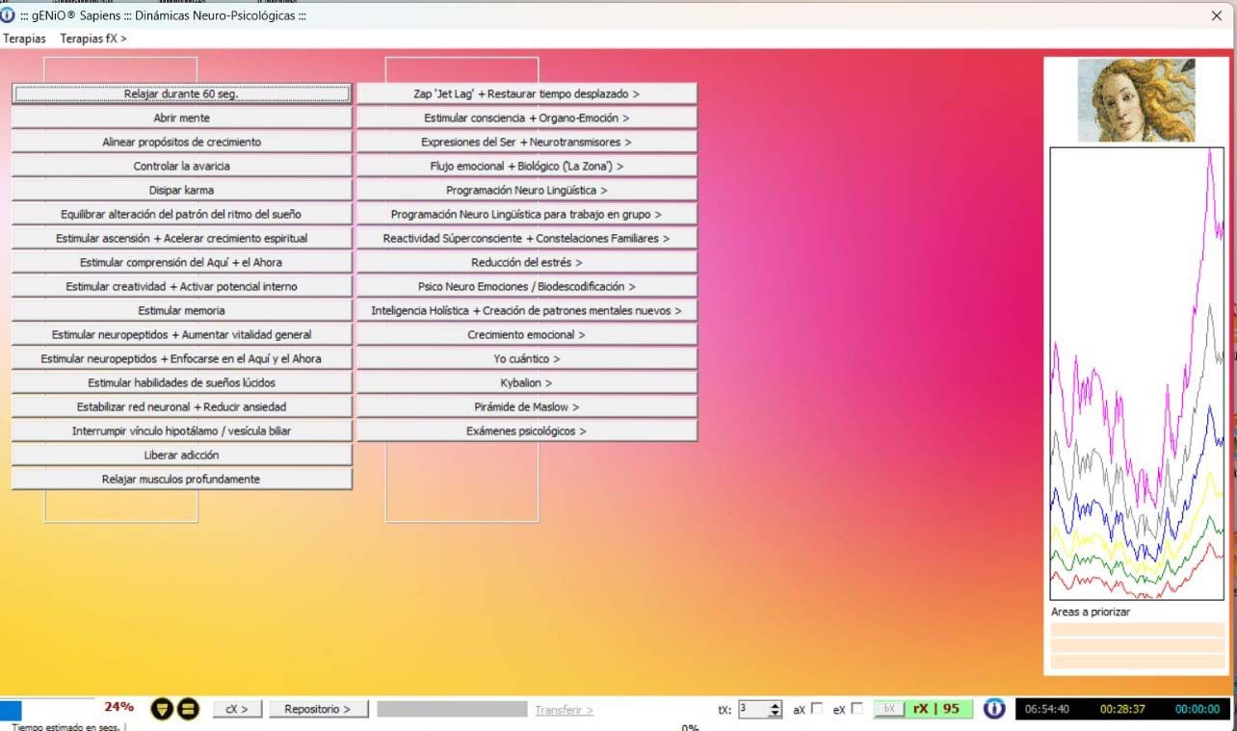This screenshot has width=1237, height=731.
Task: Toggle the aX checkbox
Action: 817,709
